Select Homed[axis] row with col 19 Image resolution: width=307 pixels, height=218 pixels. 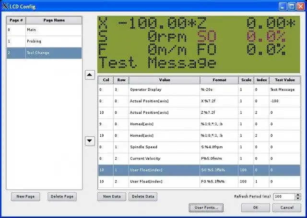199,136
